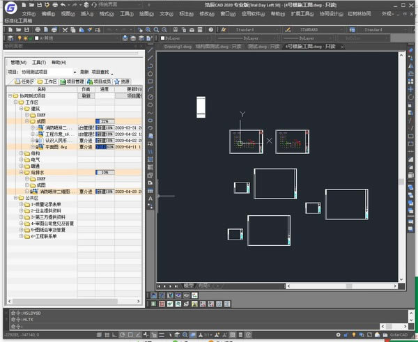Click the 刷新 (refresh) button beside project
Screen dimensions: 418x342
(84, 72)
